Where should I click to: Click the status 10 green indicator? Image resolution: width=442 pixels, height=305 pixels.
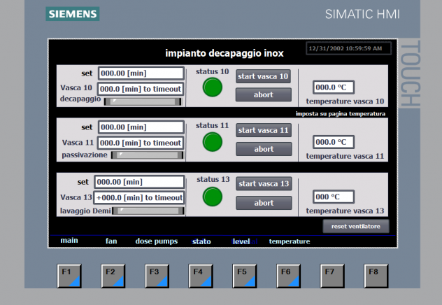[213, 87]
